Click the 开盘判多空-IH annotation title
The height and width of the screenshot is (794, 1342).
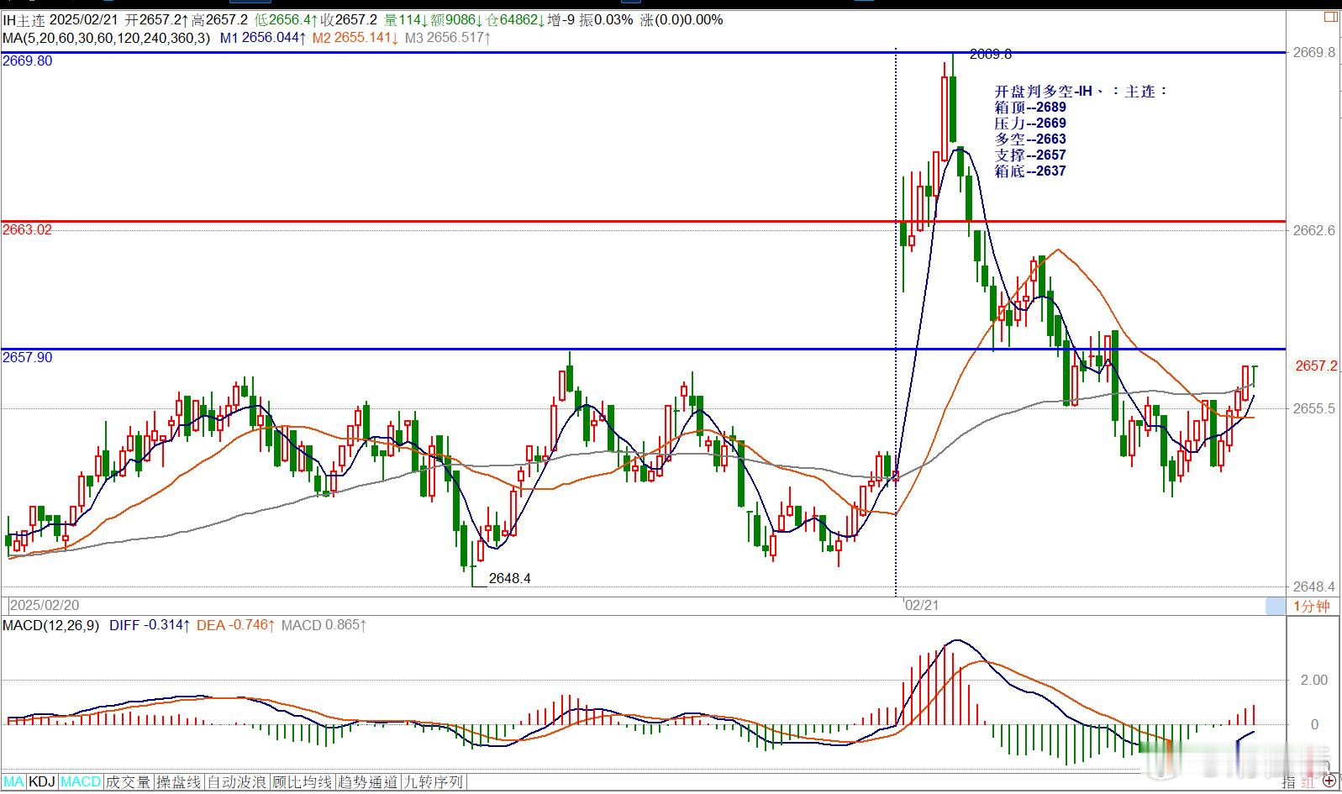coord(1081,91)
